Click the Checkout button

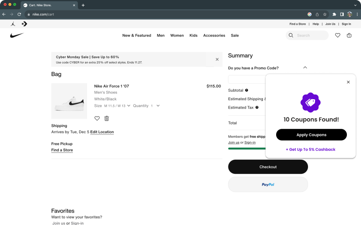[x=268, y=167]
